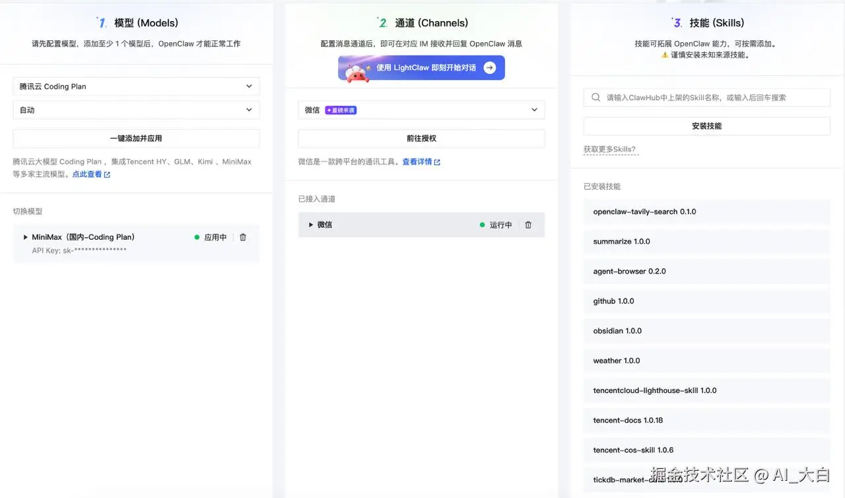Image resolution: width=845 pixels, height=498 pixels.
Task: Select the openclaw-tavily-search 0.1.0 skill
Action: point(706,212)
